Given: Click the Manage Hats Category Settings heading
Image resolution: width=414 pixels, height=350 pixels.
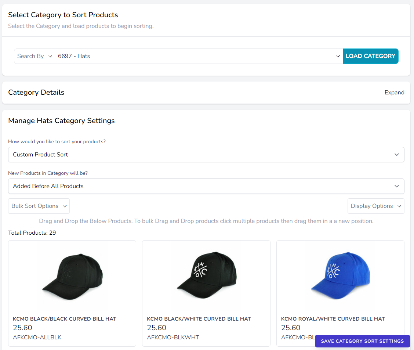Looking at the screenshot, I should (61, 121).
